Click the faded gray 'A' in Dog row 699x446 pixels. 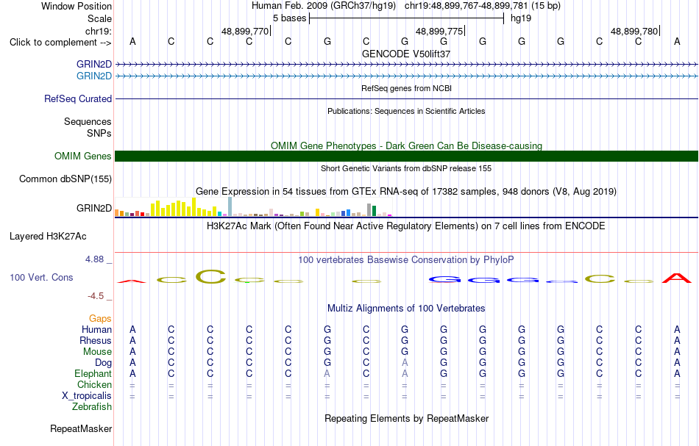pos(405,363)
